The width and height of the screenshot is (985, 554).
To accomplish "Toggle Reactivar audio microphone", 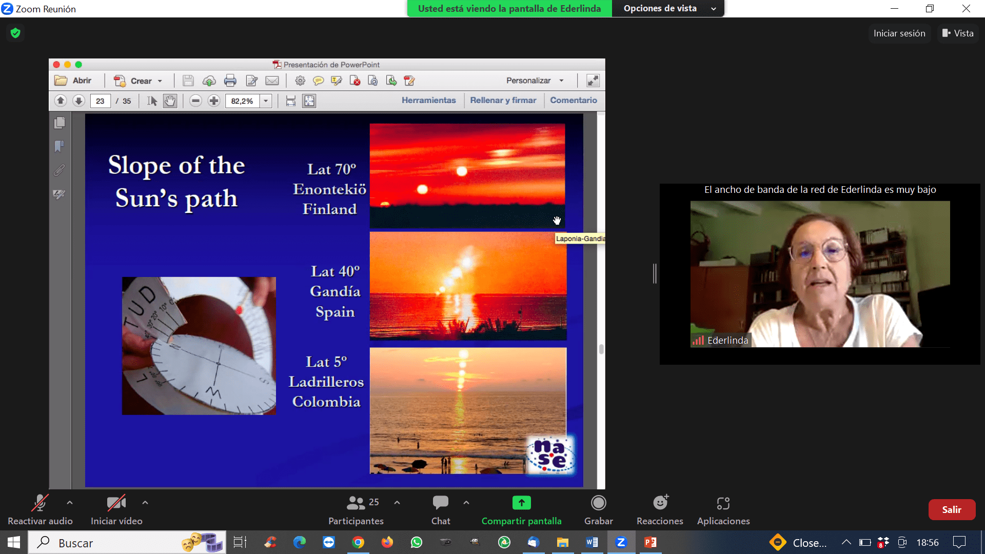I will point(40,510).
